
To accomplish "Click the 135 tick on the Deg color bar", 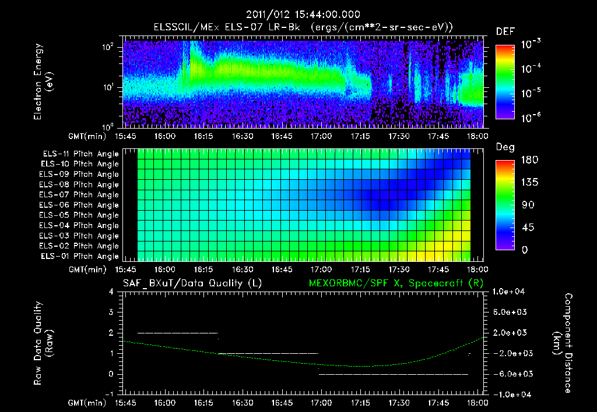I will [x=529, y=183].
